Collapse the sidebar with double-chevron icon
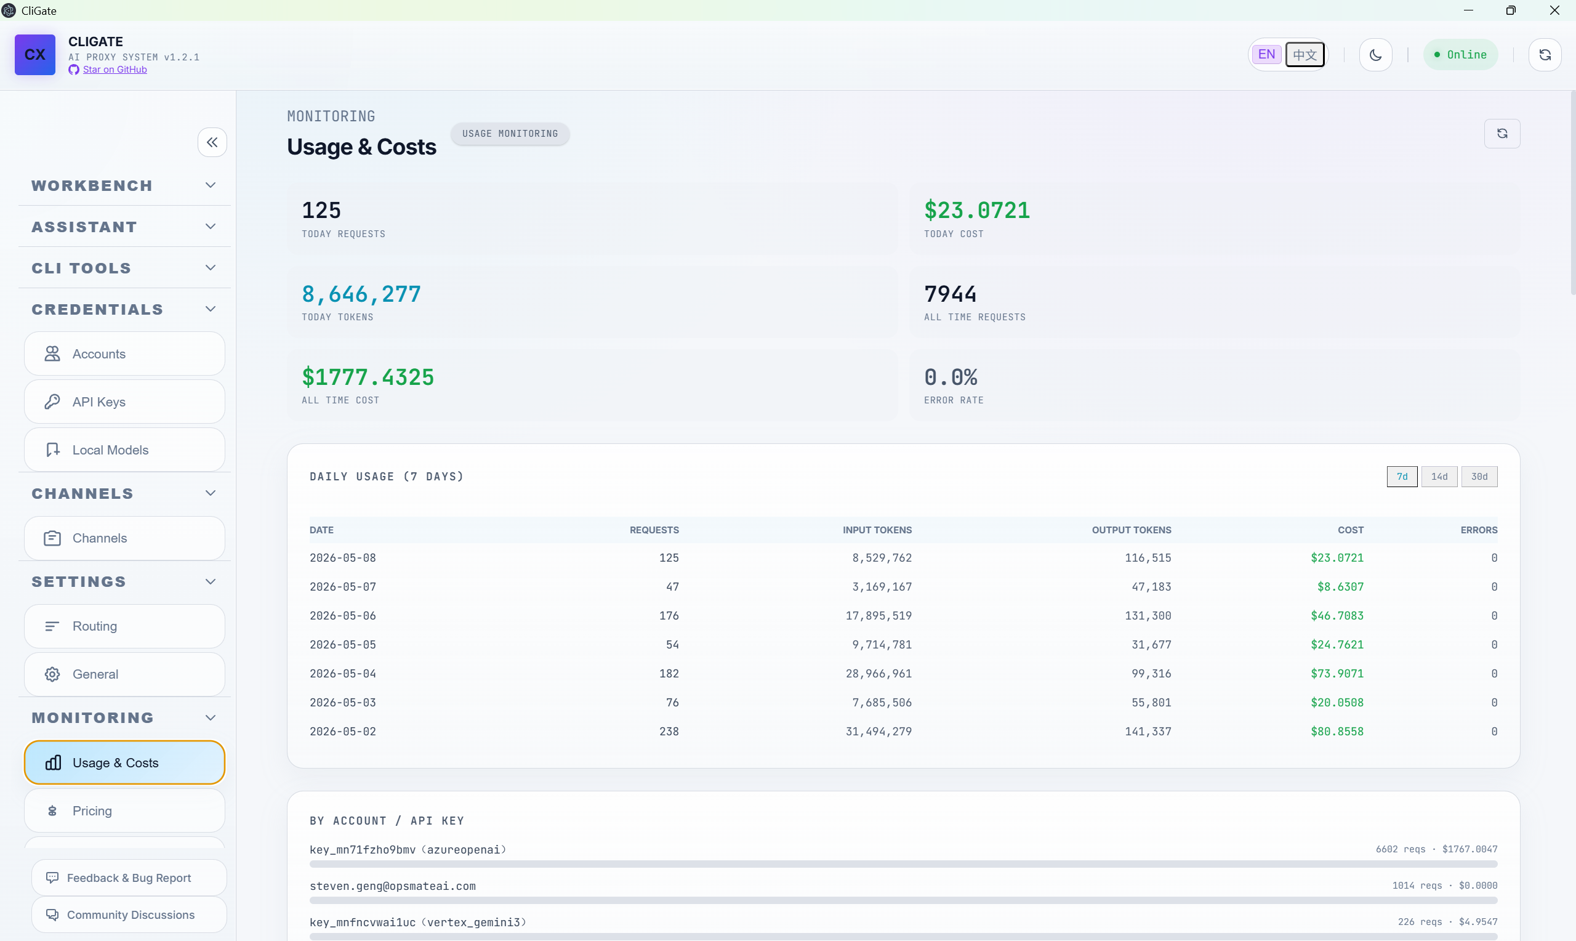The height and width of the screenshot is (941, 1576). point(212,142)
